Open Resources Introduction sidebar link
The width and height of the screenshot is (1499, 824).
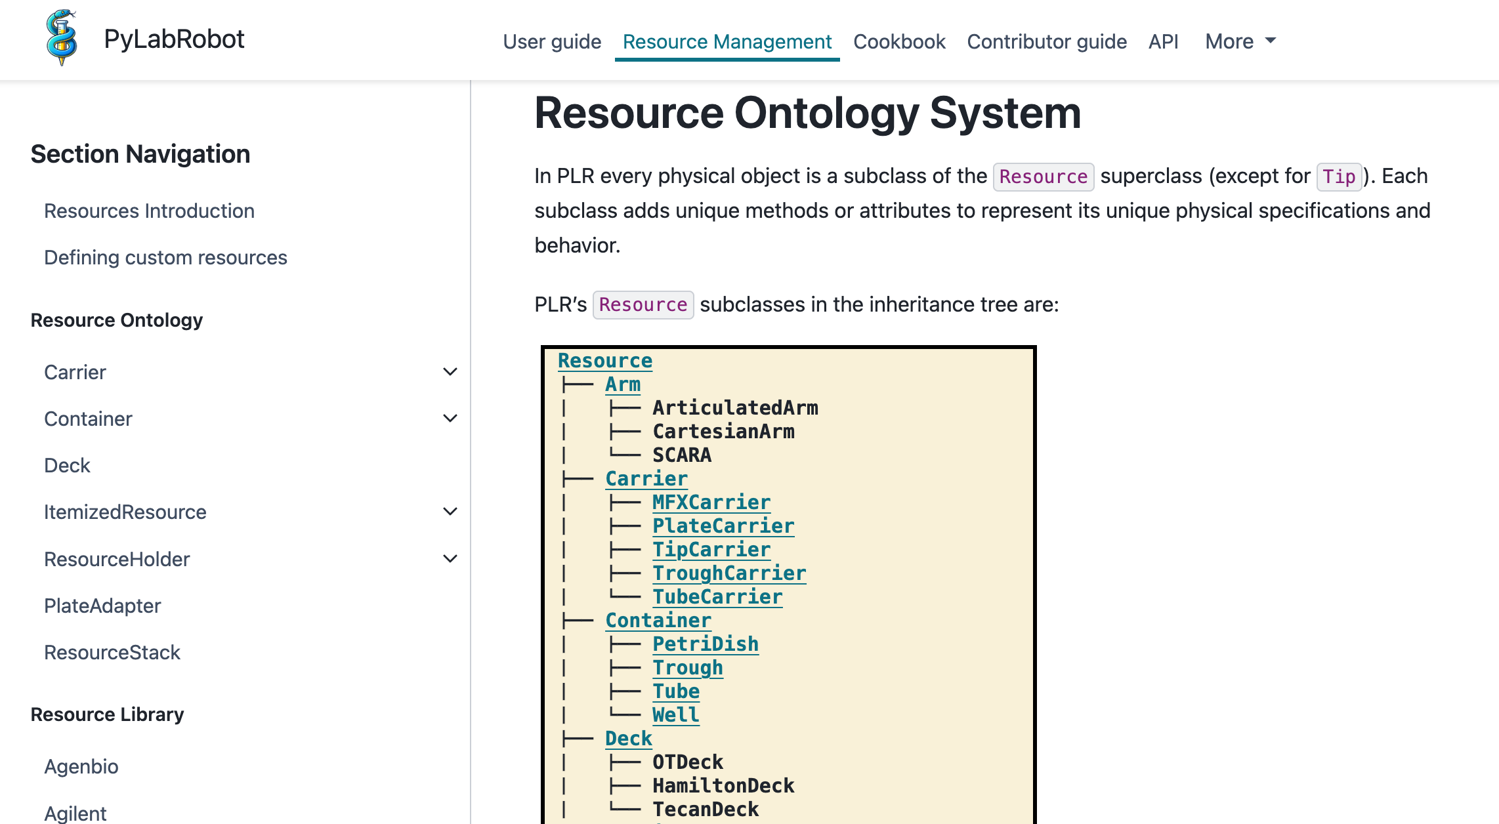(x=149, y=211)
